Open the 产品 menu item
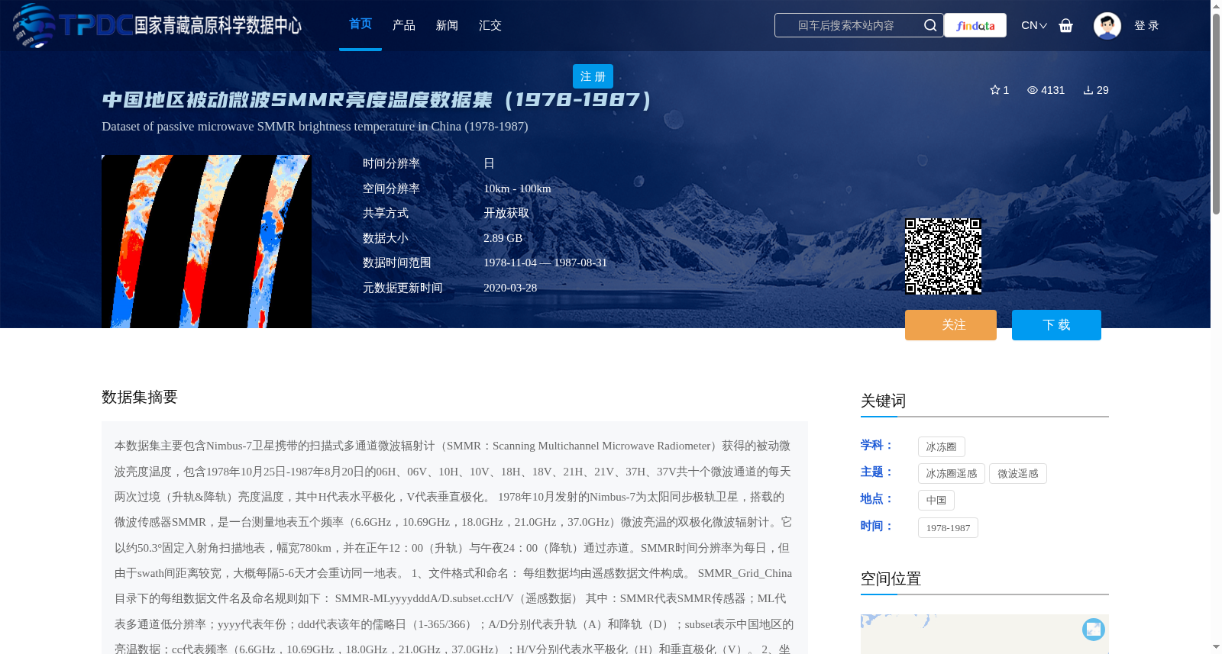 pyautogui.click(x=404, y=25)
